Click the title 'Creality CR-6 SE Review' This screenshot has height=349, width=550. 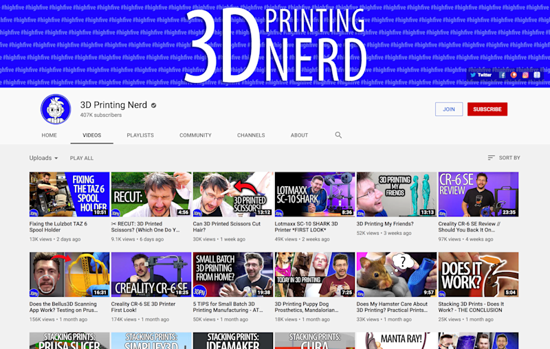(470, 227)
